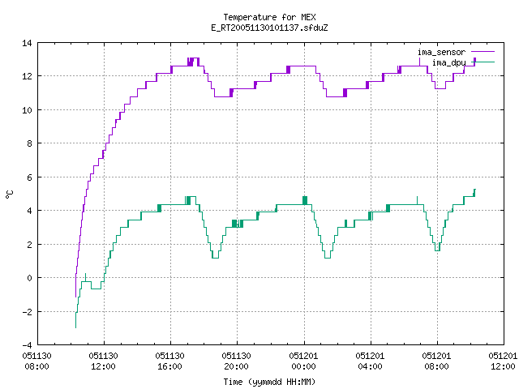Click the x-axis label 051201 12:00
This screenshot has width=519, height=389.
pos(503,361)
